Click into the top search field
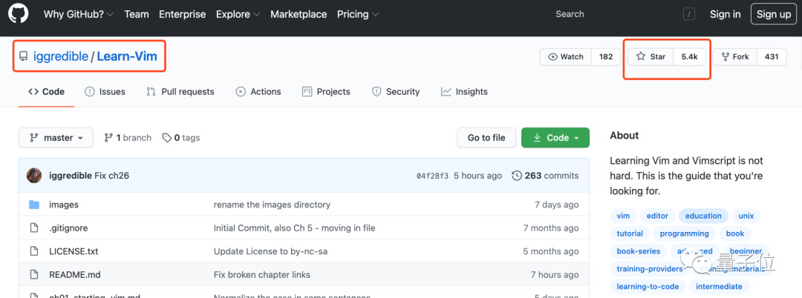The width and height of the screenshot is (802, 298). click(616, 14)
